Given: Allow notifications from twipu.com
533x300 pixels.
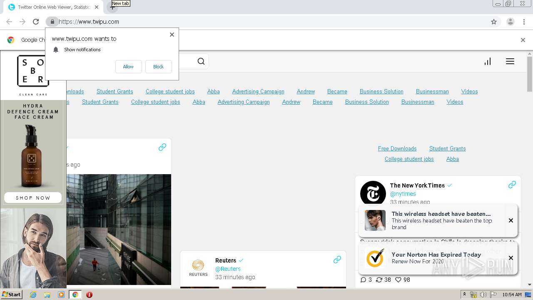Looking at the screenshot, I should [128, 67].
